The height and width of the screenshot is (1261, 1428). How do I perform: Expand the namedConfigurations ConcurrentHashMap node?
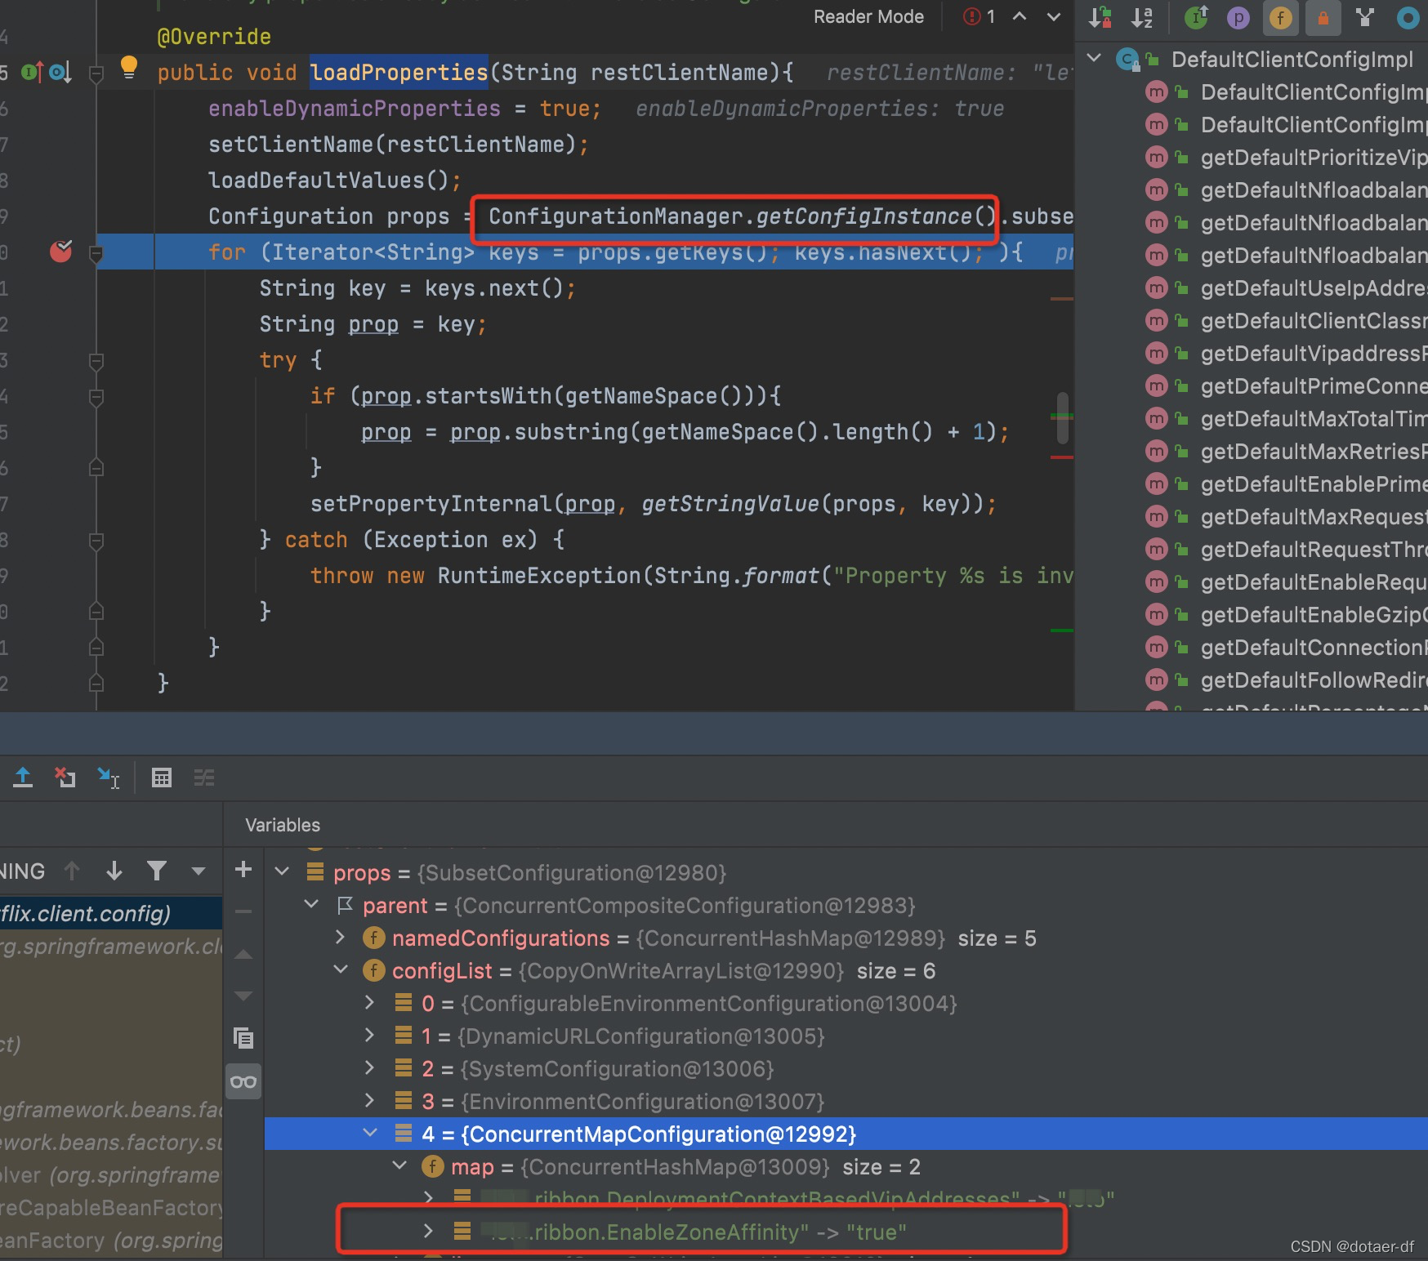(339, 938)
